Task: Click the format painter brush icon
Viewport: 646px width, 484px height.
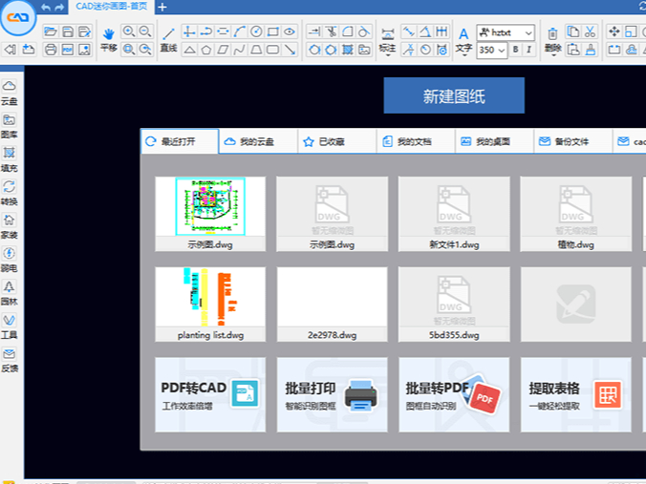Action: click(x=590, y=50)
